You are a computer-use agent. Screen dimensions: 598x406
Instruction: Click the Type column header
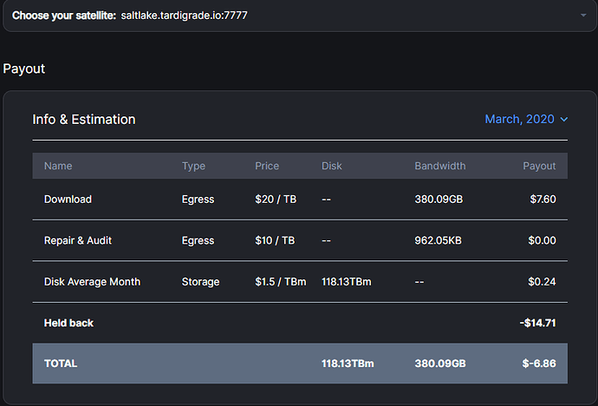193,166
